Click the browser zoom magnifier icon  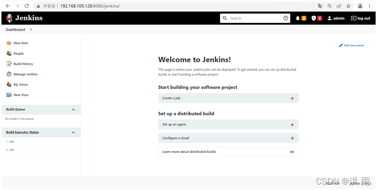(329, 6)
